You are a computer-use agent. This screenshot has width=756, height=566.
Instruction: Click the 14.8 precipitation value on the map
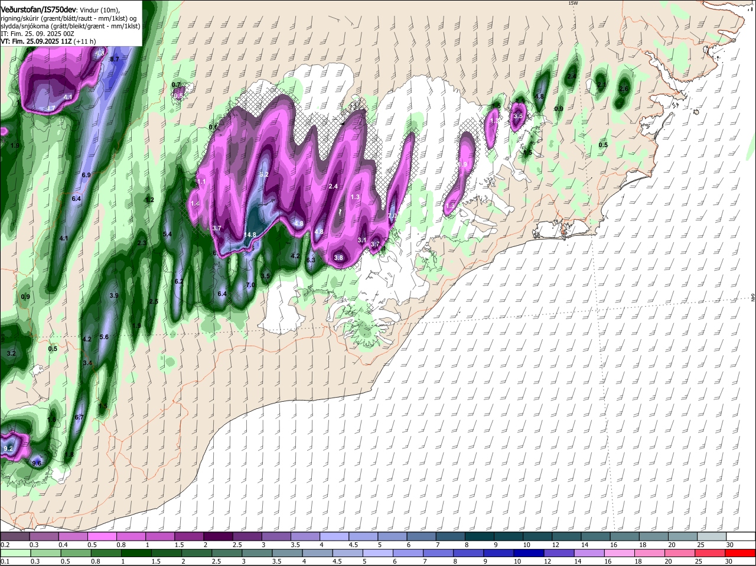250,235
